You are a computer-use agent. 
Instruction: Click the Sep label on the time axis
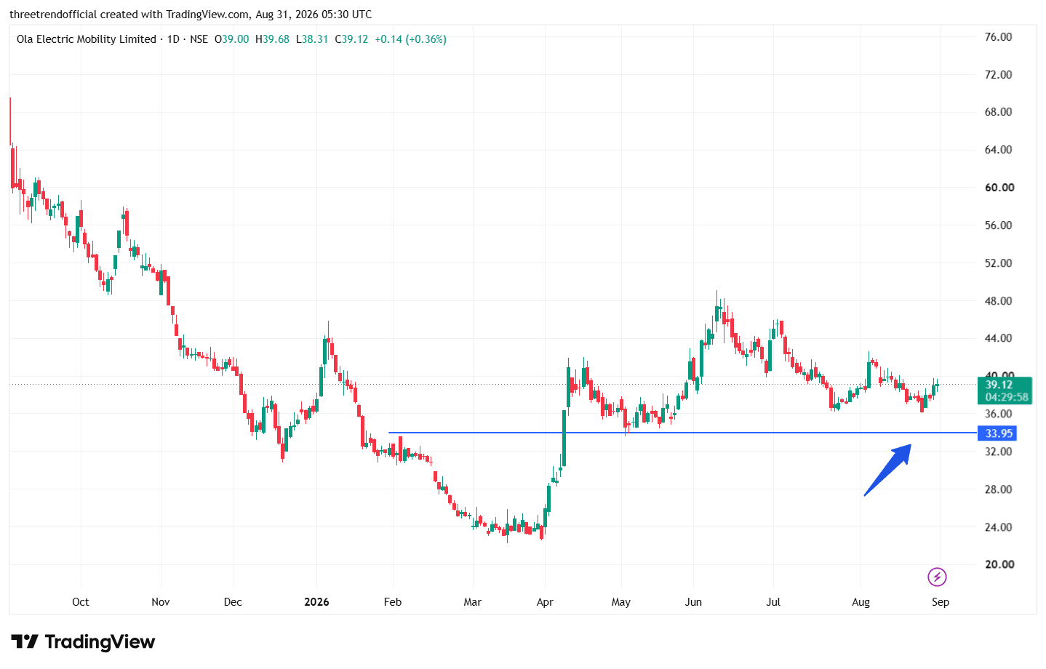[941, 602]
